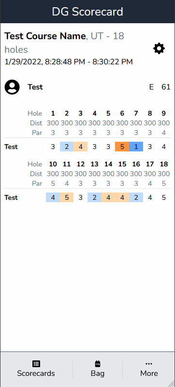Select hole 13 score of 2

(94, 197)
